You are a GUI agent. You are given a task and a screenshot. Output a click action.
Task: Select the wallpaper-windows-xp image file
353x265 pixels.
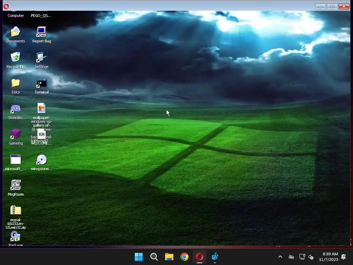[x=42, y=108]
